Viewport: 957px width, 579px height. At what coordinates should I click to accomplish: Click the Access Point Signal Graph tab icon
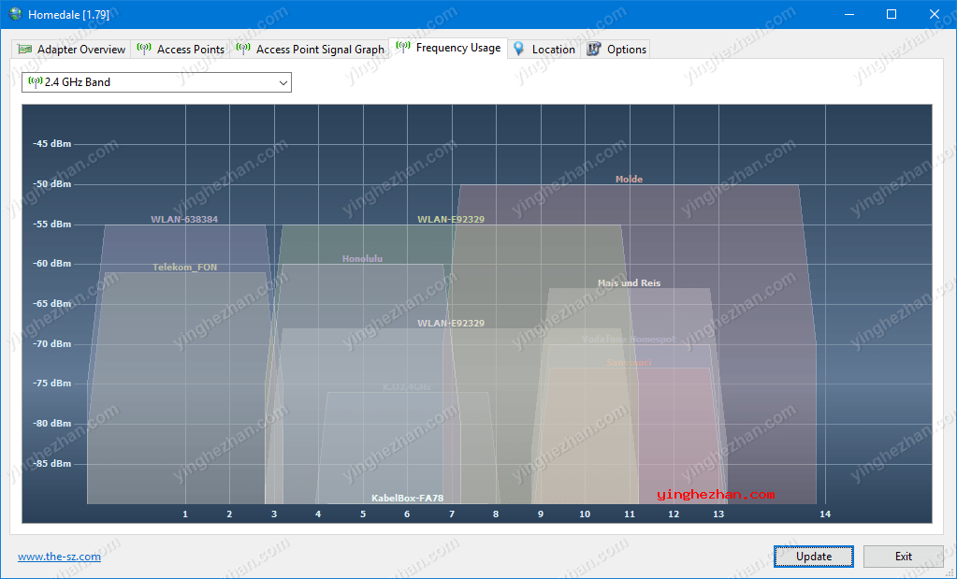(x=243, y=49)
